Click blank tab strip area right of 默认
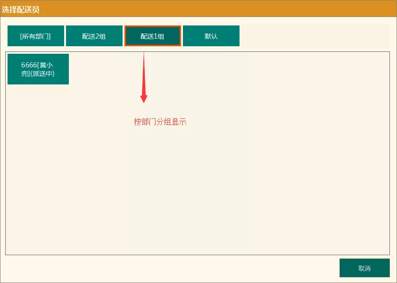The image size is (397, 283). pyautogui.click(x=314, y=36)
